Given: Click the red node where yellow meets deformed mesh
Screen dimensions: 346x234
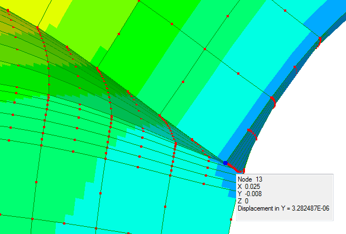Looking at the screenshot, I should (x=37, y=26).
